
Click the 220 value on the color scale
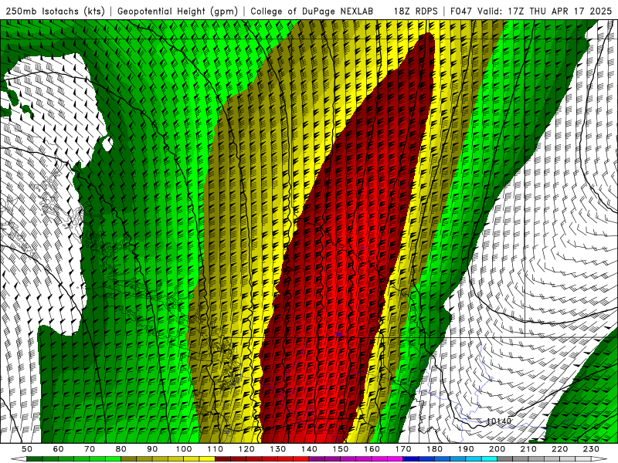pyautogui.click(x=560, y=449)
